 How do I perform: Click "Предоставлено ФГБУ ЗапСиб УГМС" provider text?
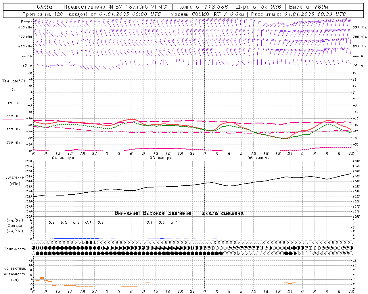pyautogui.click(x=116, y=7)
